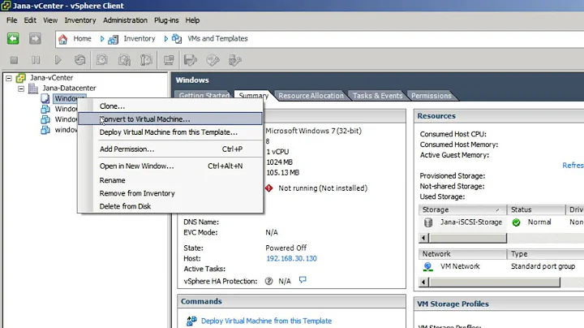Click the Home breadcrumb label
Screen dimensions: 584x328
[82, 39]
